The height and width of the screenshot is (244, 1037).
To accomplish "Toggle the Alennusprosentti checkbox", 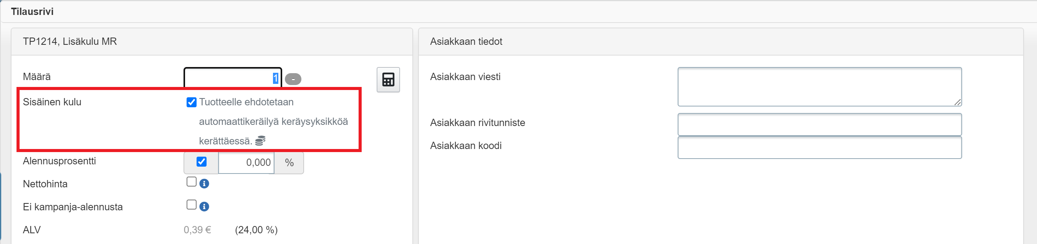I will click(x=201, y=162).
